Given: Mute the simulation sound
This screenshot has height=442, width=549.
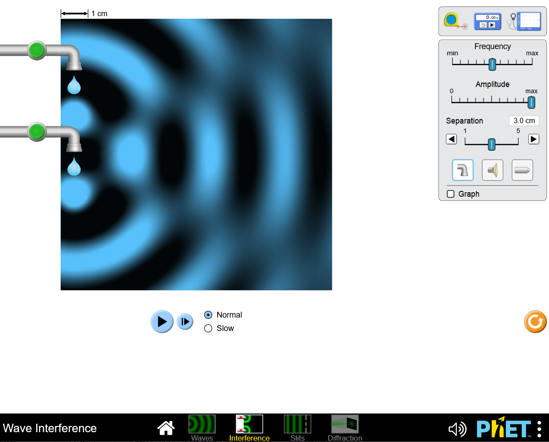Looking at the screenshot, I should click(457, 429).
